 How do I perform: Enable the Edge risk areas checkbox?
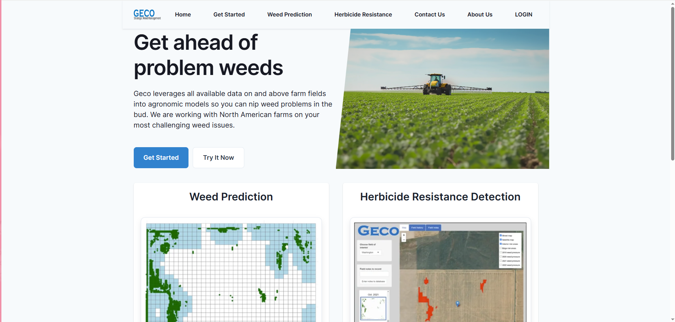[x=501, y=248]
